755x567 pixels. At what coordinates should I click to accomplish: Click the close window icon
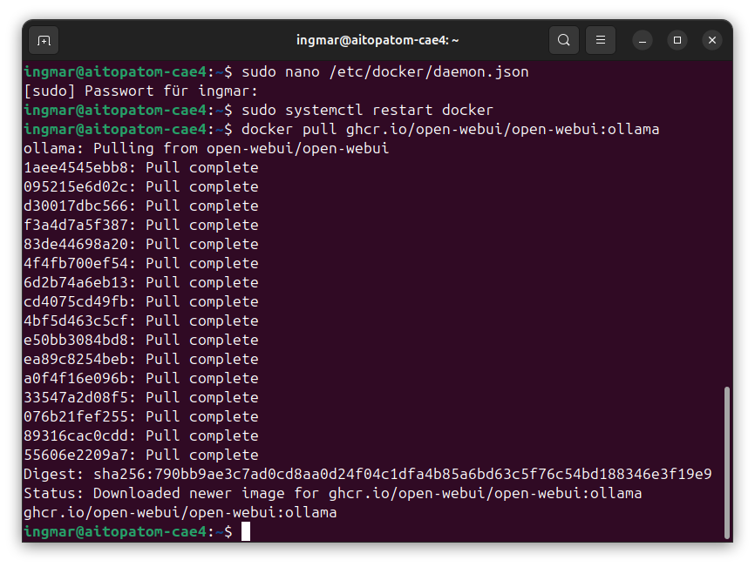pos(712,40)
